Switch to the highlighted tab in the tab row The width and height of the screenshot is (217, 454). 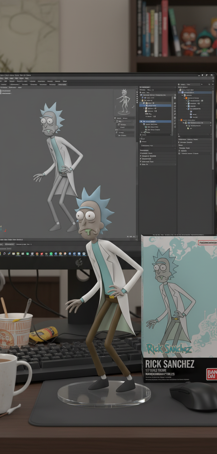(x=62, y=84)
